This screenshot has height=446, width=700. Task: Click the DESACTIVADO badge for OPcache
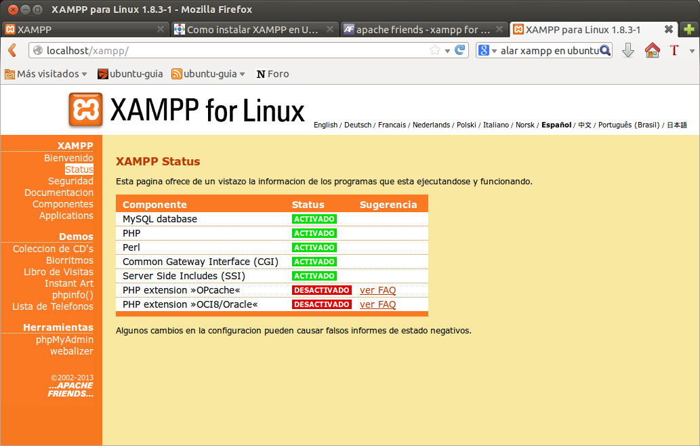[x=321, y=290]
